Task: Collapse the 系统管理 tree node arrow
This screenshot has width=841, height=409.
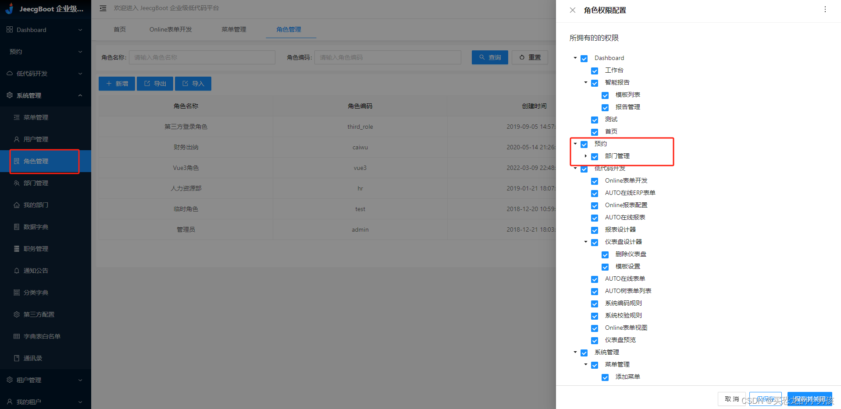Action: point(575,352)
